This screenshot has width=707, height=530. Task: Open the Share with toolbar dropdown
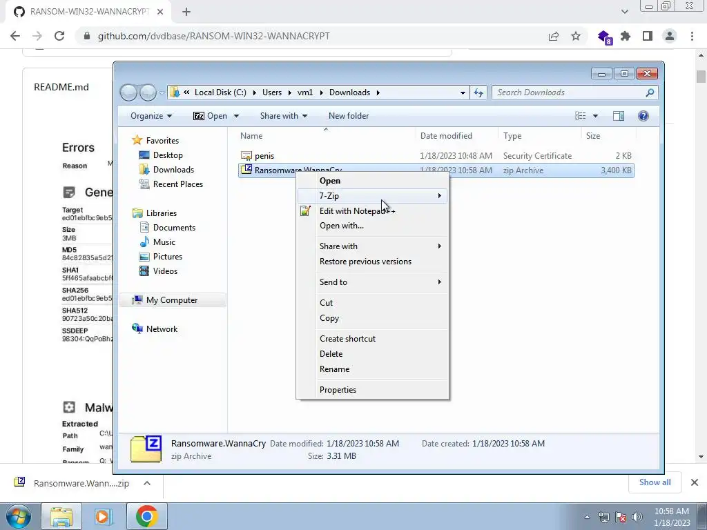[x=284, y=116]
